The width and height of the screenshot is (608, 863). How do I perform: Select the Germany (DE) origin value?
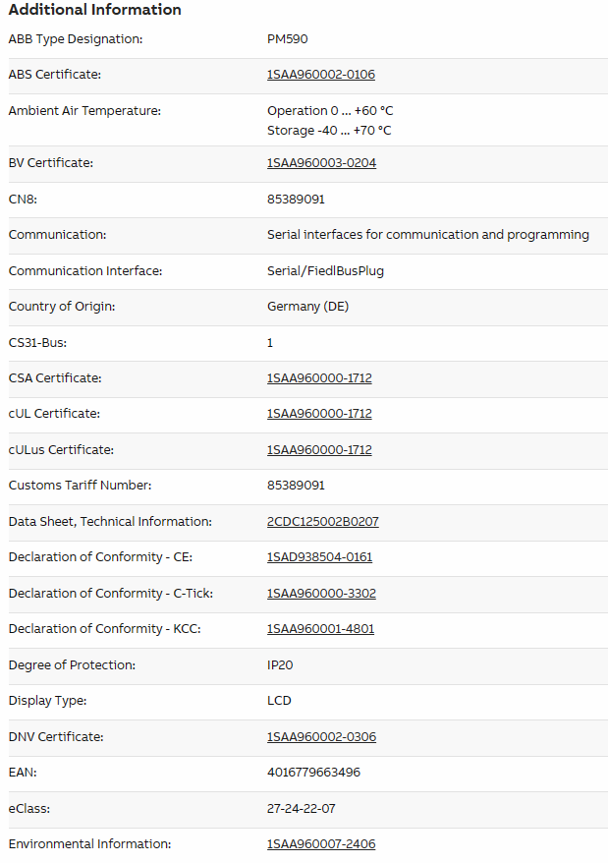(307, 306)
